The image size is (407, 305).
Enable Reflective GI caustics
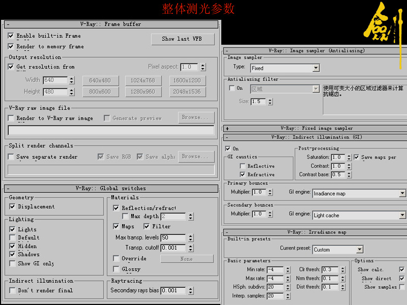click(243, 166)
